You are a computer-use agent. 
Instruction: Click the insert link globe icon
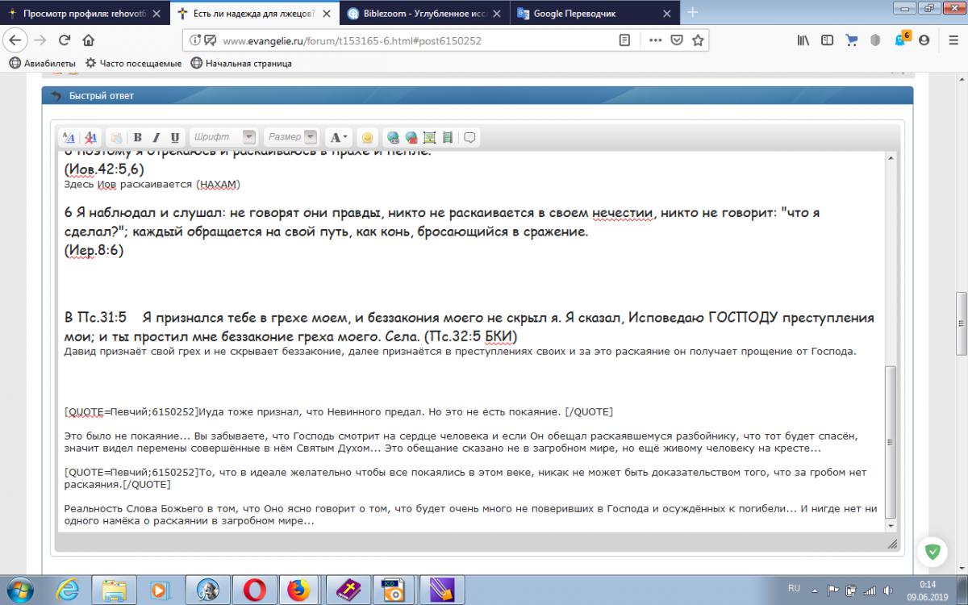click(393, 137)
